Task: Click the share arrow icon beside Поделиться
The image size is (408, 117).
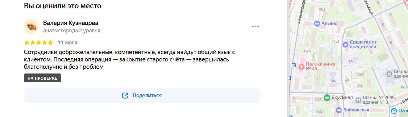Action: pyautogui.click(x=125, y=96)
